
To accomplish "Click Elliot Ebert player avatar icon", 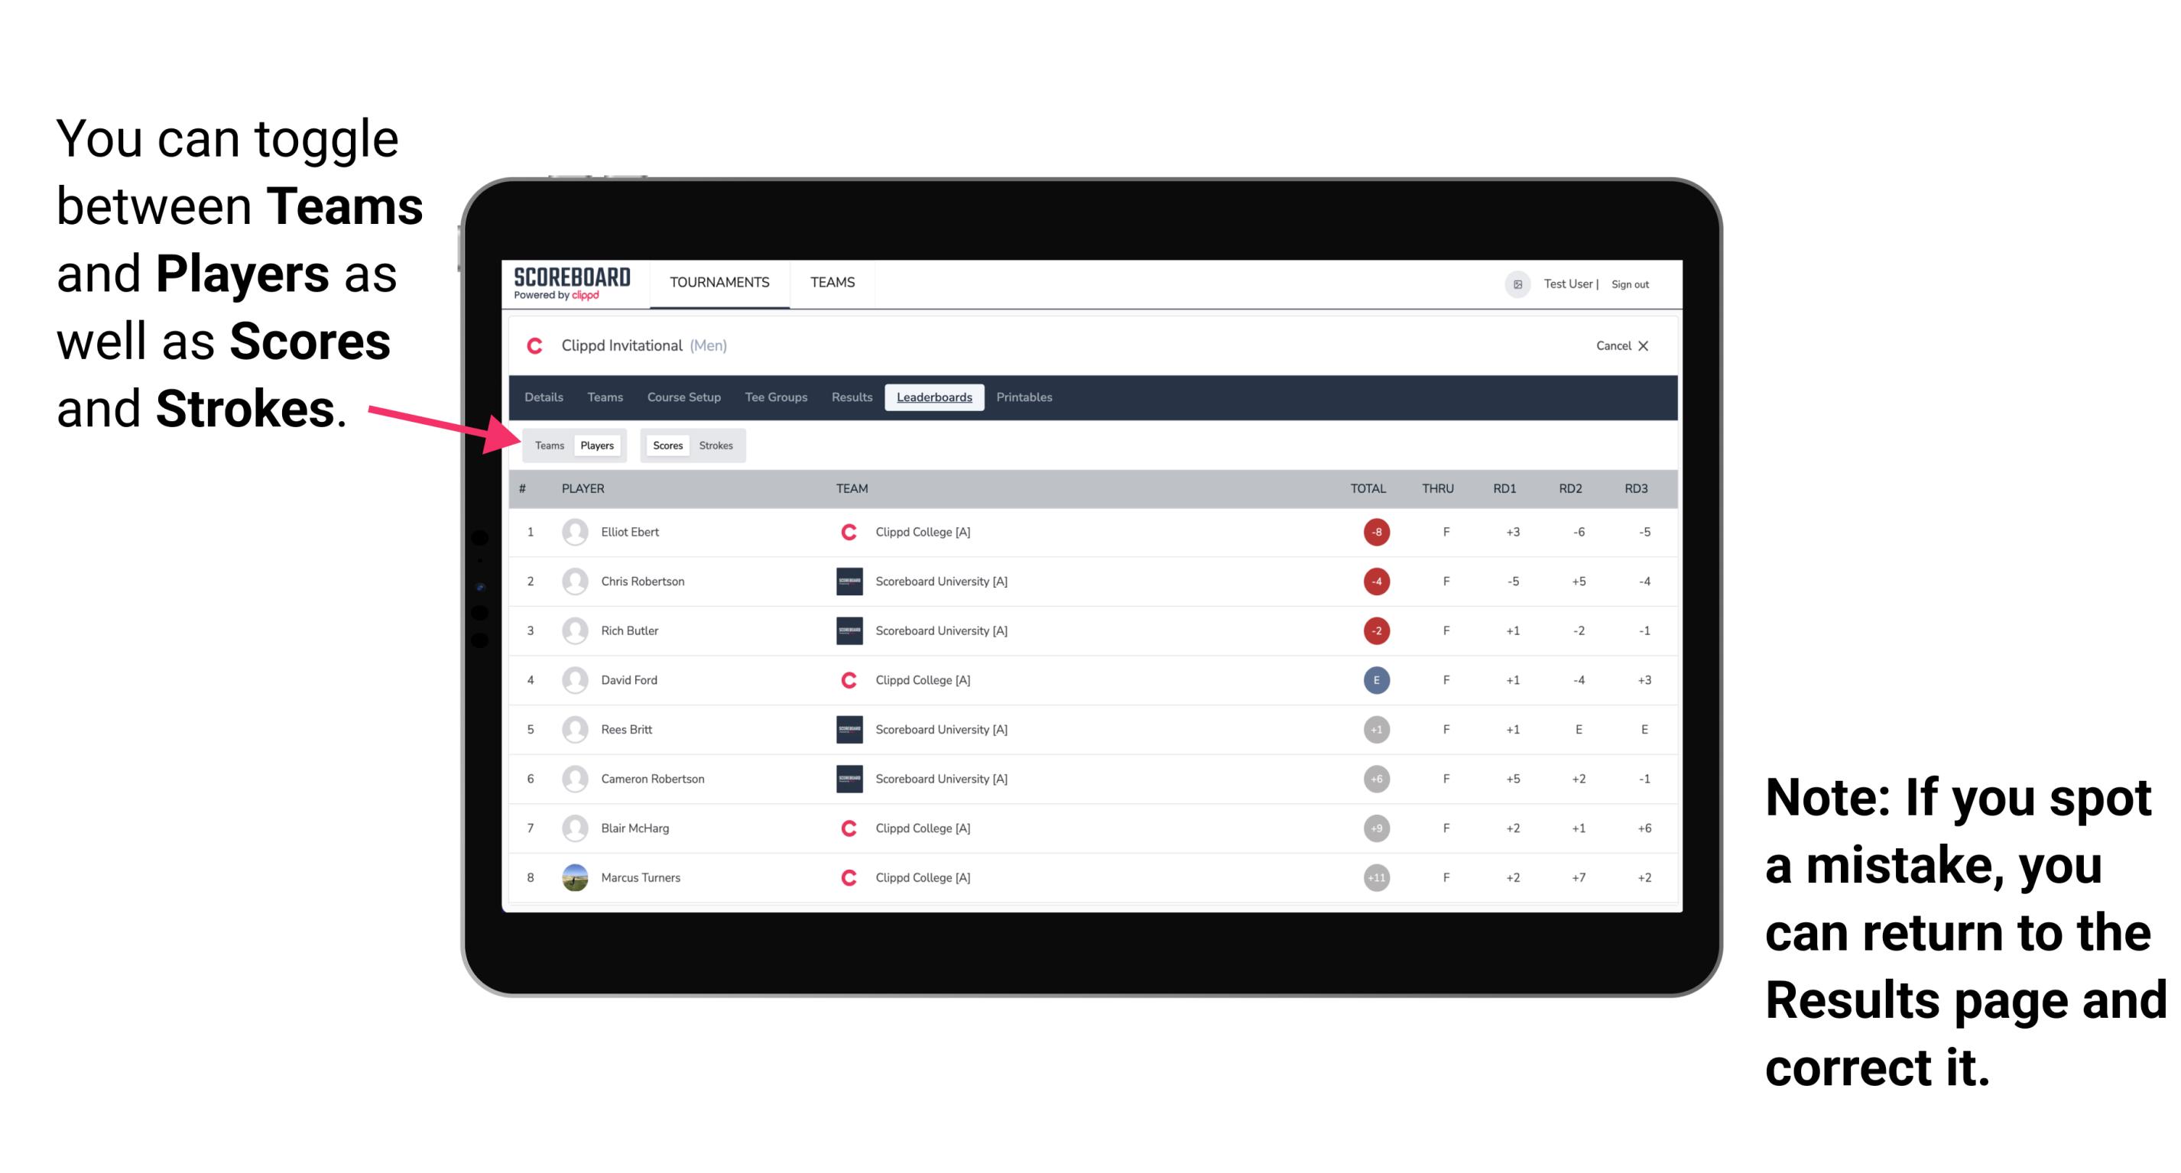I will pyautogui.click(x=575, y=532).
